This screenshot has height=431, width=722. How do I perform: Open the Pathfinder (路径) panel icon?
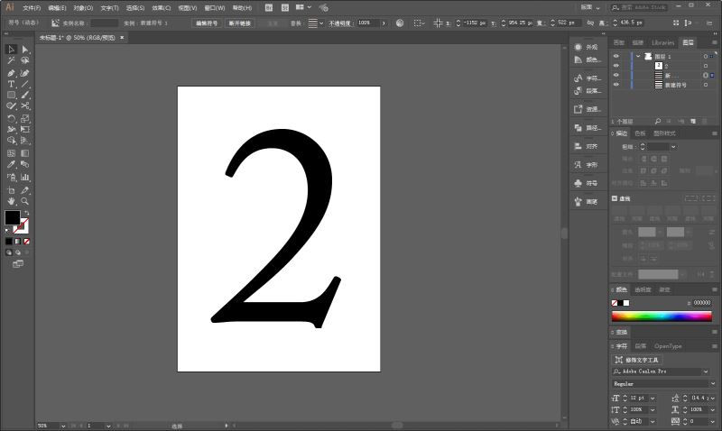pos(579,128)
